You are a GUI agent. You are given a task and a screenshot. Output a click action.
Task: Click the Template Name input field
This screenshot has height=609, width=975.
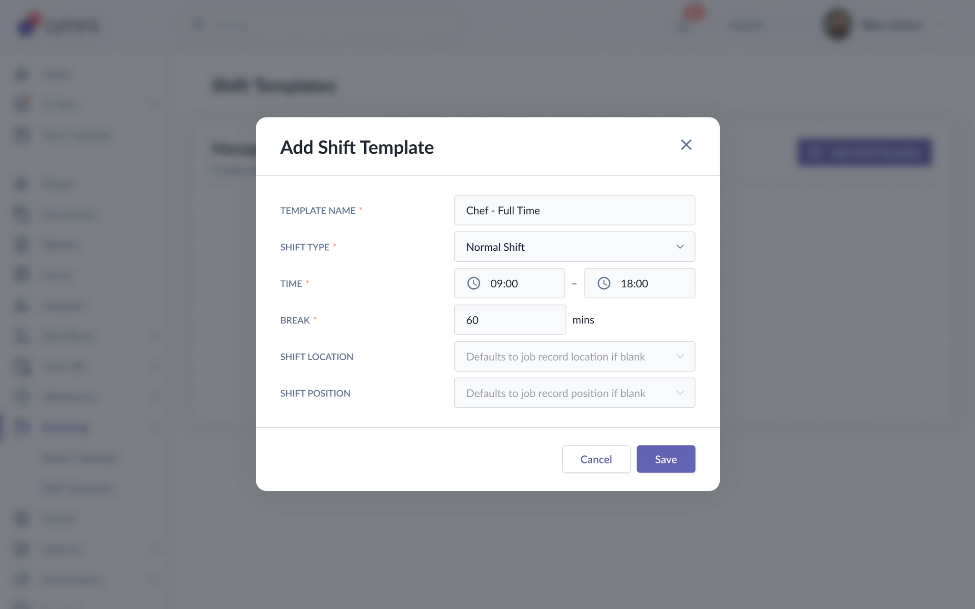[x=574, y=210]
